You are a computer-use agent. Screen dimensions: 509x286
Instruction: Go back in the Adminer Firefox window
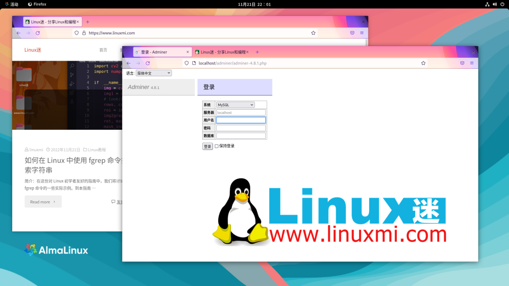(x=129, y=63)
